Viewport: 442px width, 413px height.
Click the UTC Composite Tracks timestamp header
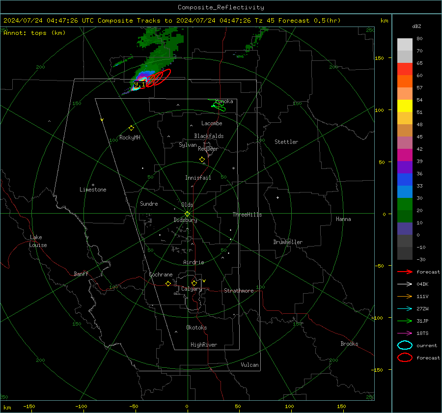coord(172,21)
